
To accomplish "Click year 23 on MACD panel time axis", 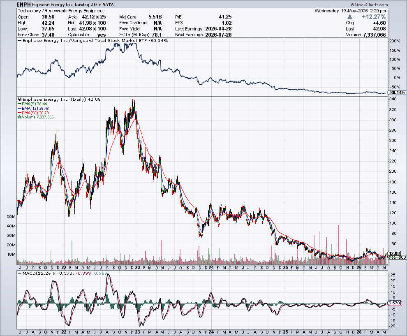I will (x=138, y=332).
